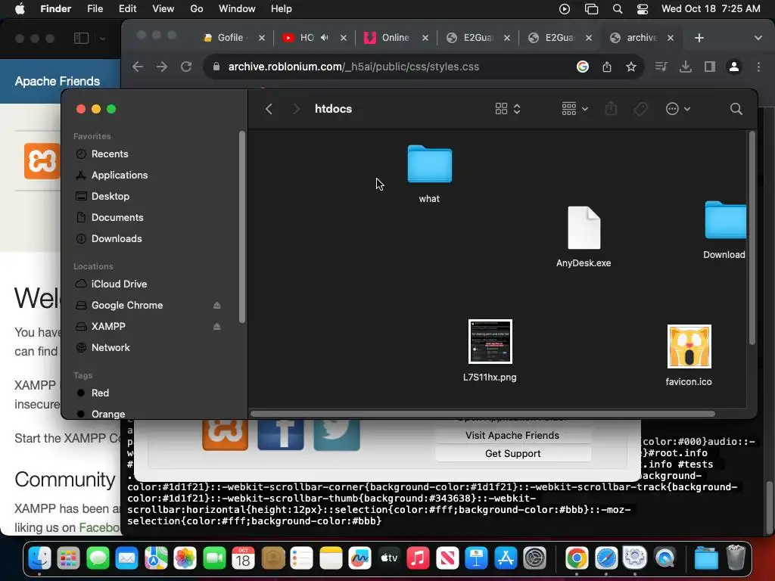Viewport: 775px width, 581px height.
Task: Close the archive tab
Action: pyautogui.click(x=671, y=38)
